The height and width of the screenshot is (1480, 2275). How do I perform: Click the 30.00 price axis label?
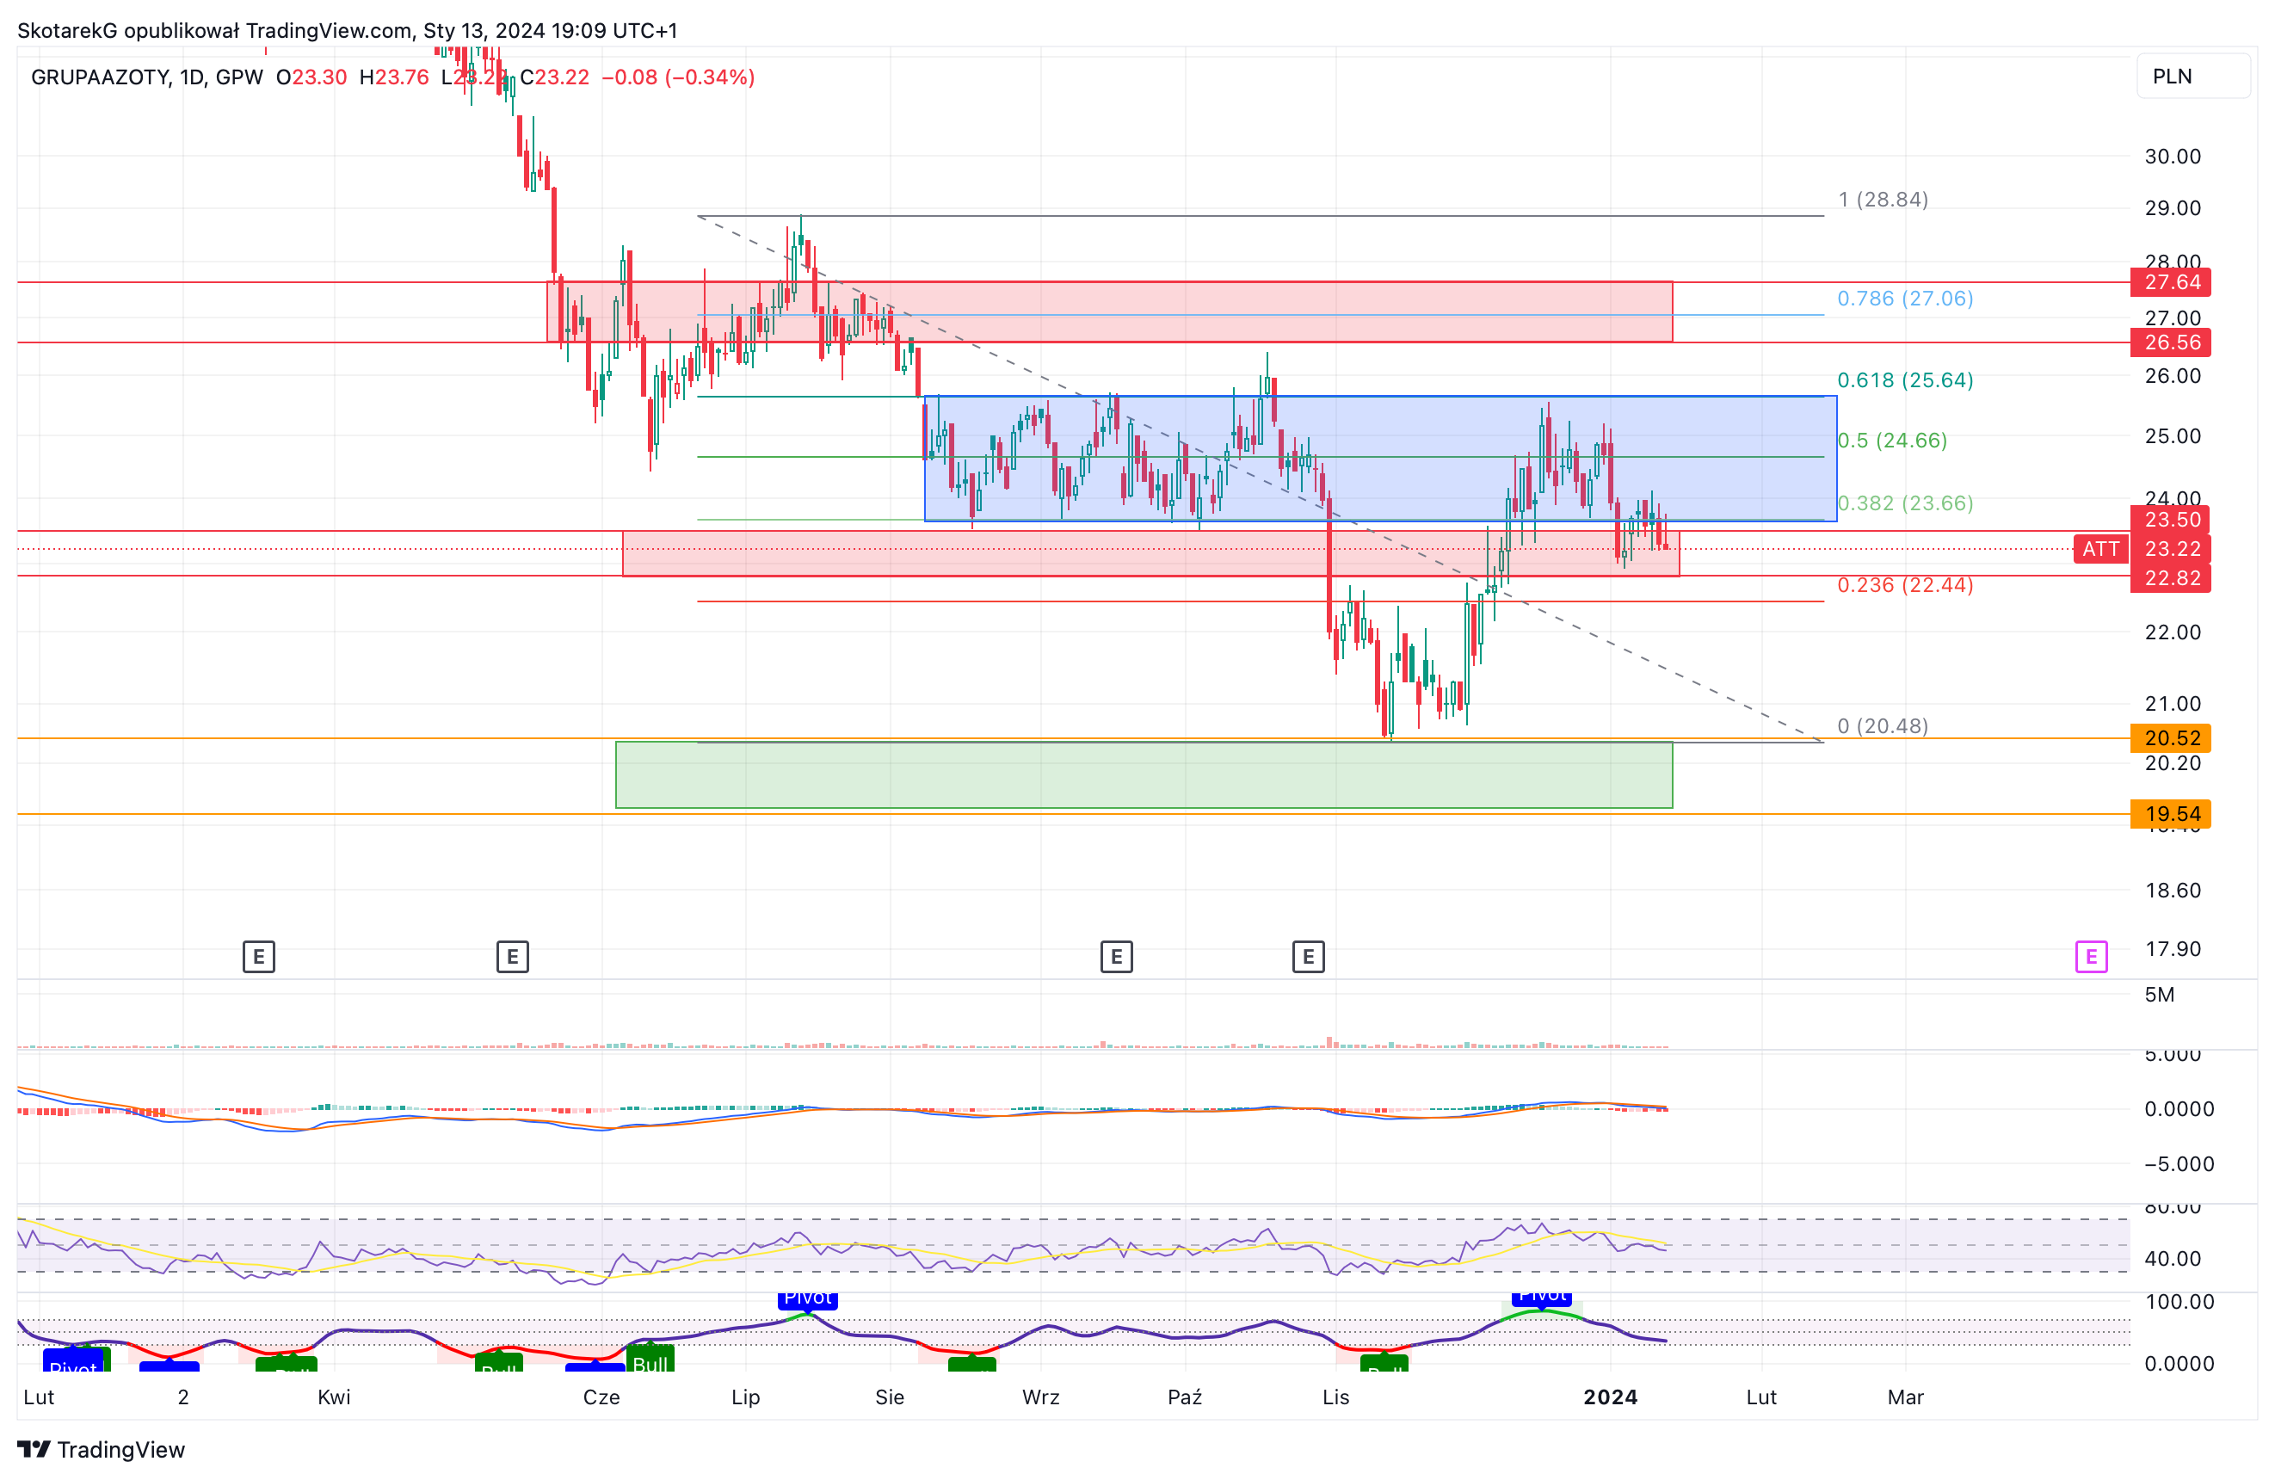(x=2172, y=156)
